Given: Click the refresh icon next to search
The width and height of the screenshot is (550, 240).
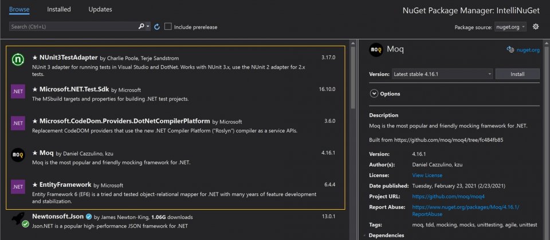Looking at the screenshot, I should (157, 27).
